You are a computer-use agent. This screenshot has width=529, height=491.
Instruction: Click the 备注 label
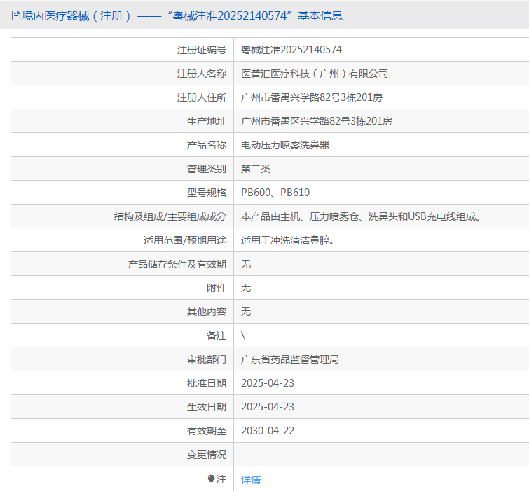(217, 336)
